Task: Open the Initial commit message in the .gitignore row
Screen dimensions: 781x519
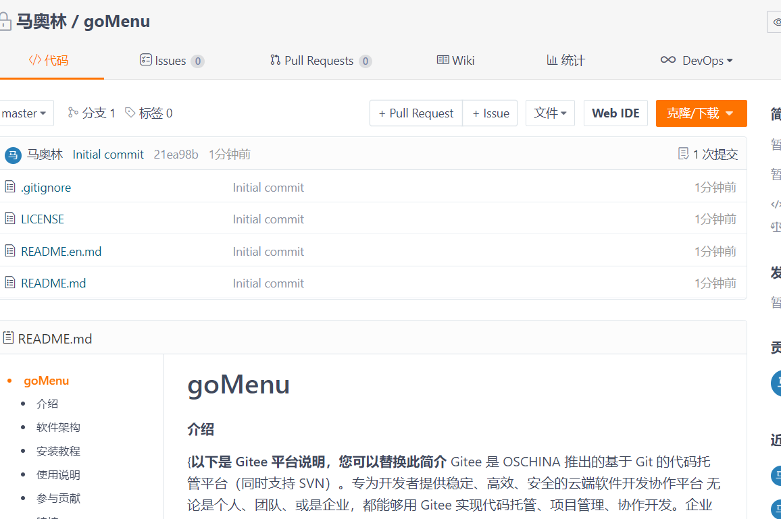Action: click(x=268, y=188)
